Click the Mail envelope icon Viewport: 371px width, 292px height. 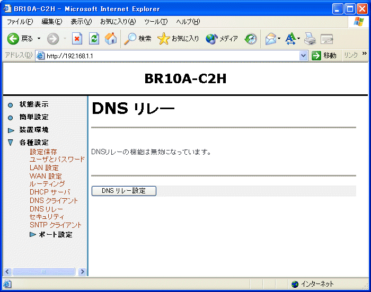(271, 39)
